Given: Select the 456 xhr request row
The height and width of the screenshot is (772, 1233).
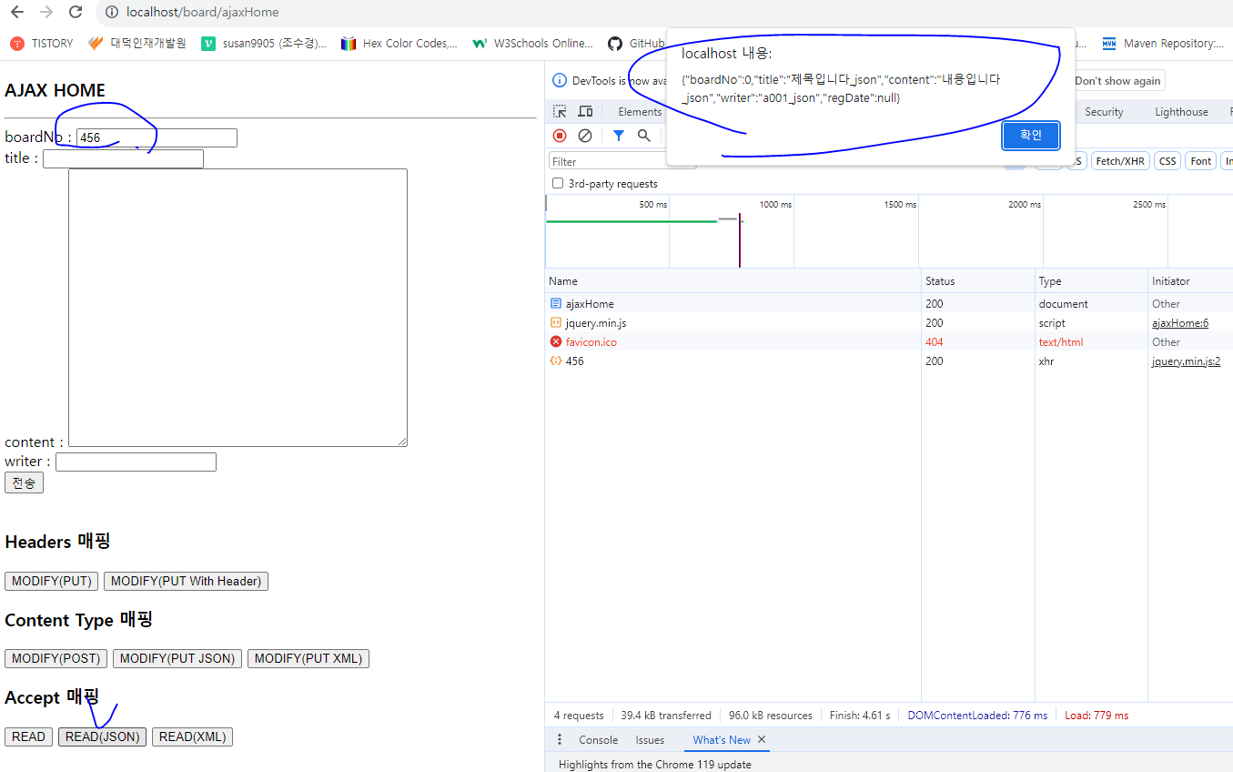Looking at the screenshot, I should click(x=889, y=361).
